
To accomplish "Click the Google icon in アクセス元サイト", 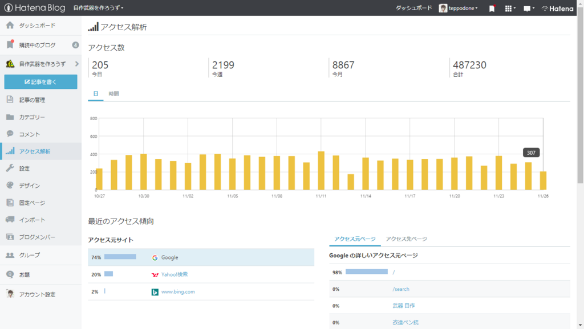I will pos(155,258).
